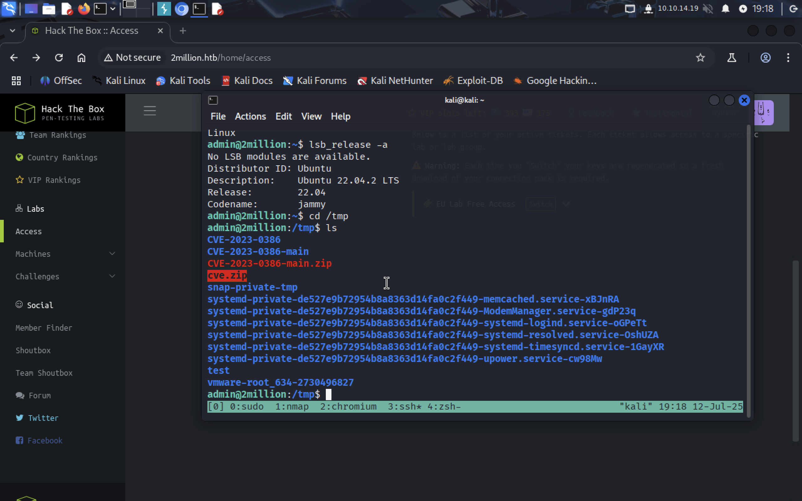
Task: Open the Kali NetHunter bookmark
Action: click(x=395, y=80)
